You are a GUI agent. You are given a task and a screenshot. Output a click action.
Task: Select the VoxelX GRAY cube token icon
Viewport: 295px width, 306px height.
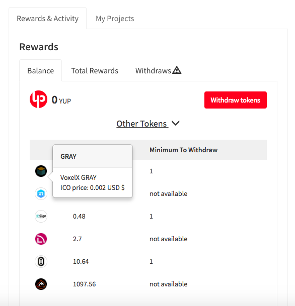41,171
